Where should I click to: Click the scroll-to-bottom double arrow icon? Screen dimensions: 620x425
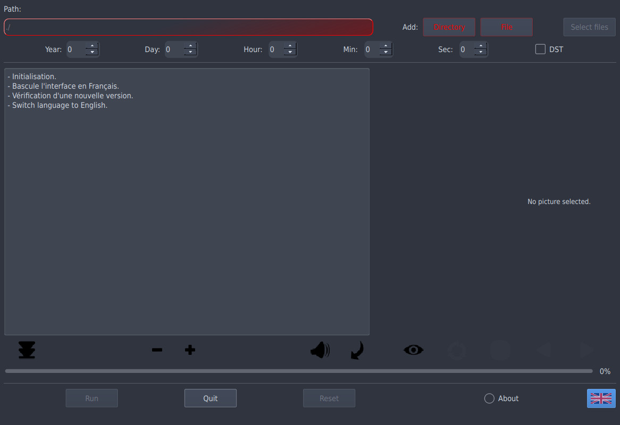(27, 350)
